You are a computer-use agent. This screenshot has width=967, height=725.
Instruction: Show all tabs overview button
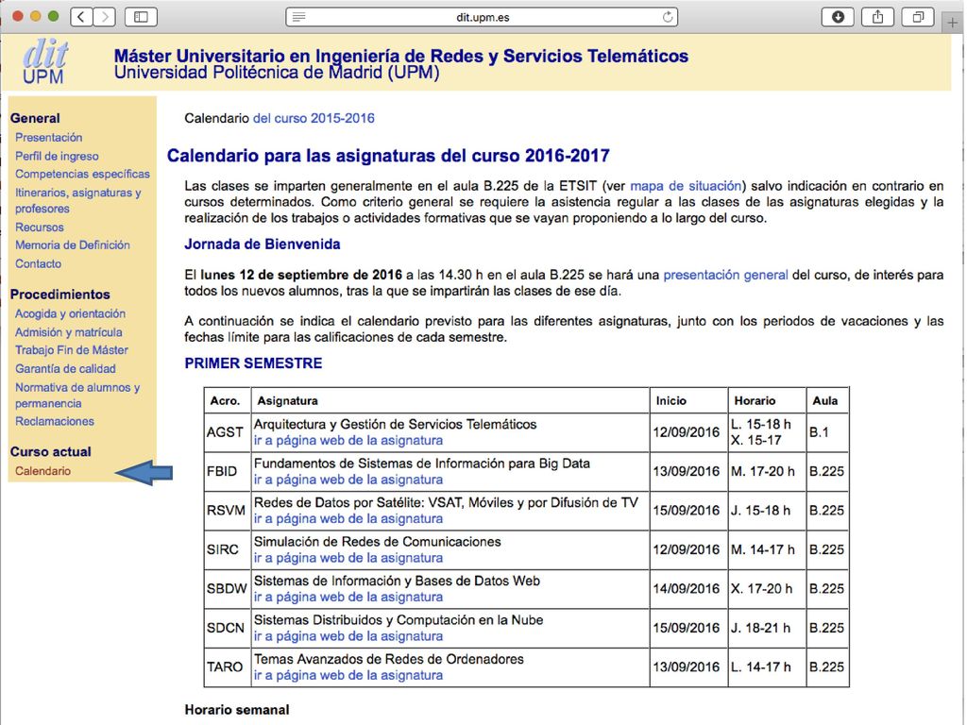[918, 17]
